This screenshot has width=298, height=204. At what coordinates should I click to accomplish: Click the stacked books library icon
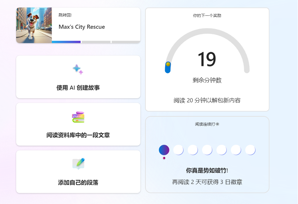[x=78, y=117]
